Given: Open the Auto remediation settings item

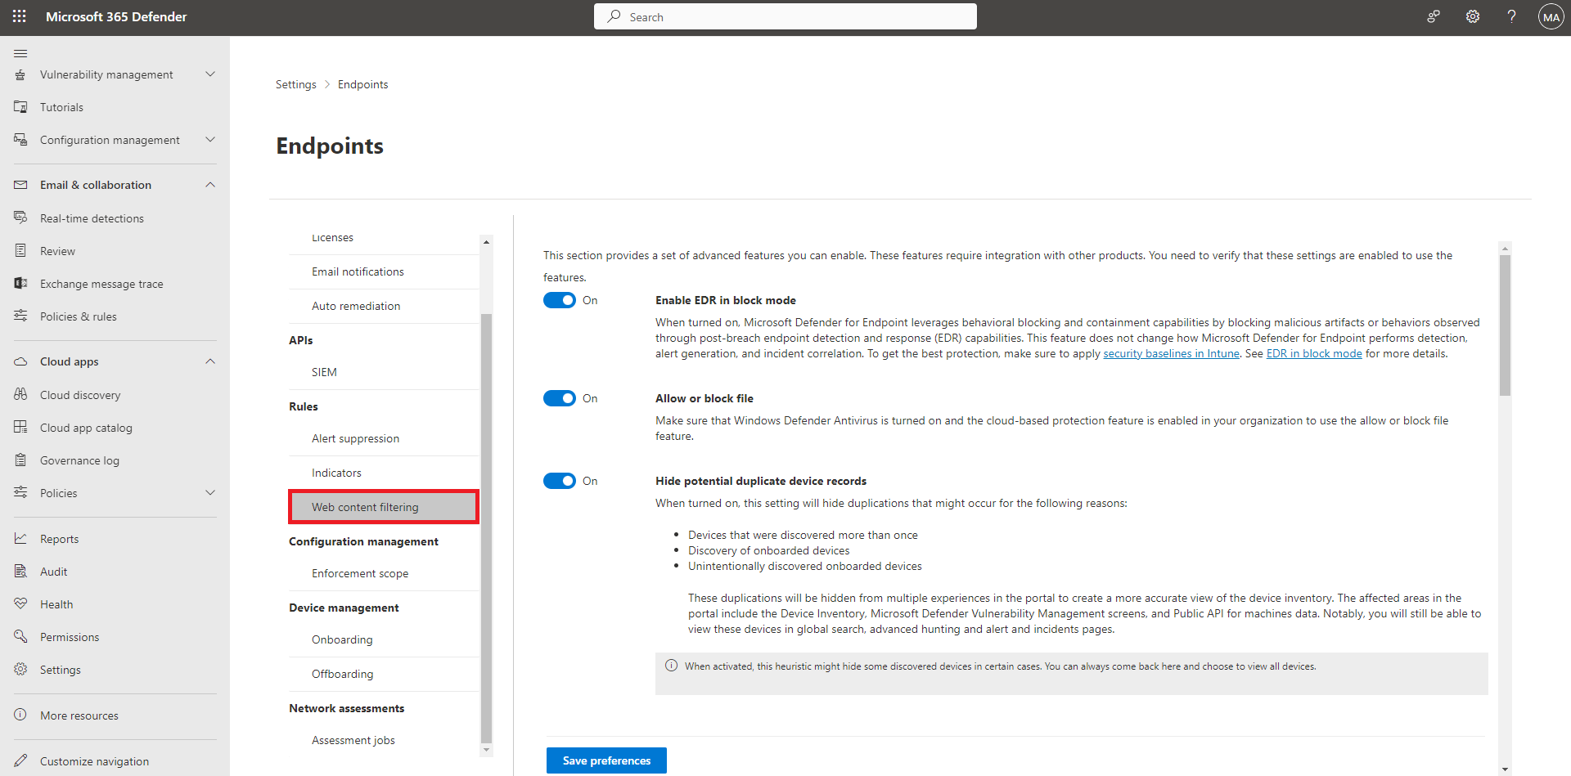Looking at the screenshot, I should coord(356,306).
